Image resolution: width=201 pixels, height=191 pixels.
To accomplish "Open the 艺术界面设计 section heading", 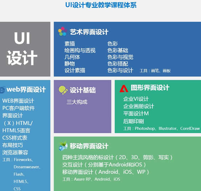I will click(89, 32).
